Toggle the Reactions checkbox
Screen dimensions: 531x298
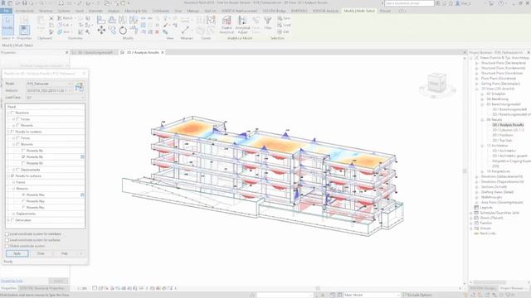(x=12, y=113)
